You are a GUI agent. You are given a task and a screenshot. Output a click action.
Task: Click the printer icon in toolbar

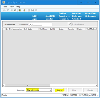[x=4, y=10]
